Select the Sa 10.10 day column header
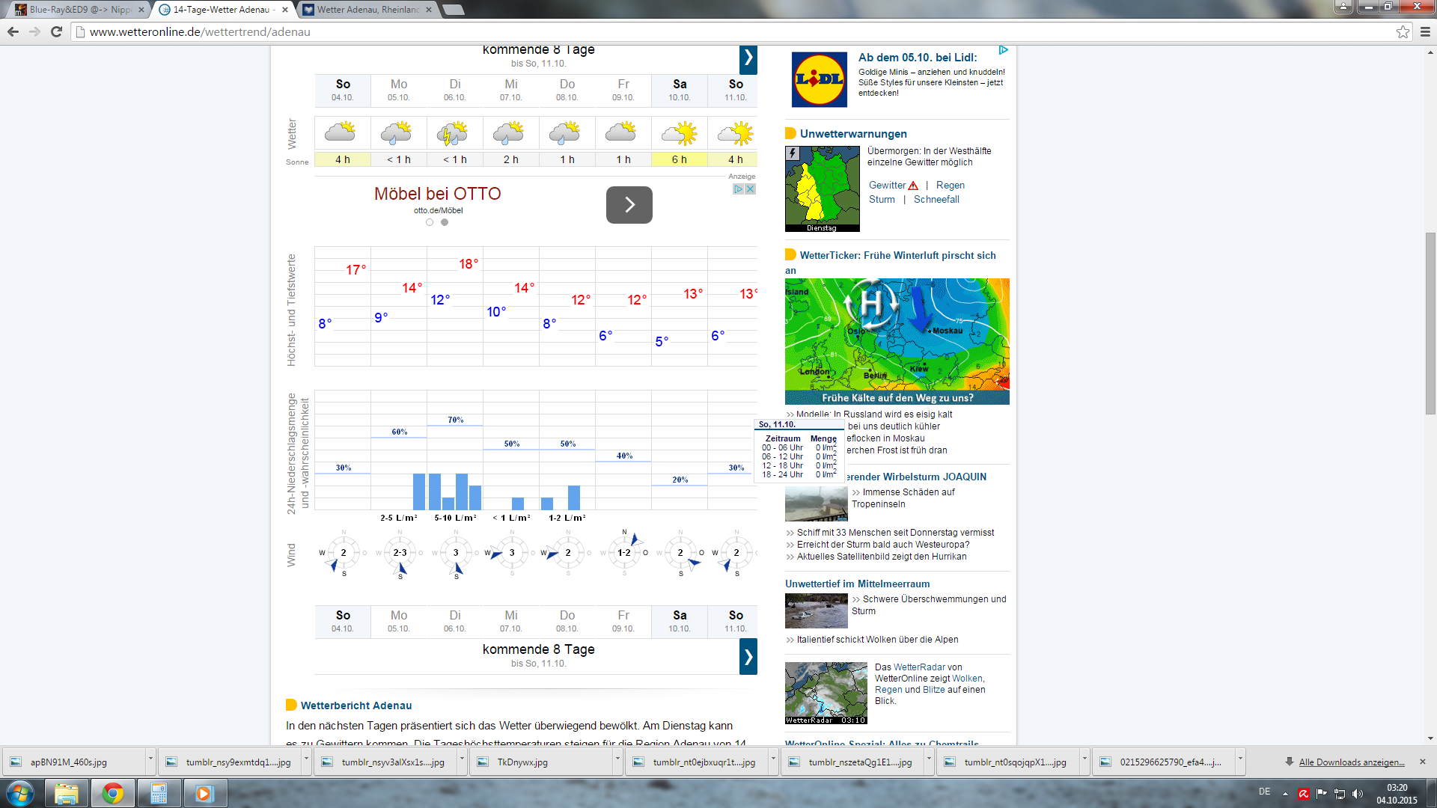 [x=679, y=91]
